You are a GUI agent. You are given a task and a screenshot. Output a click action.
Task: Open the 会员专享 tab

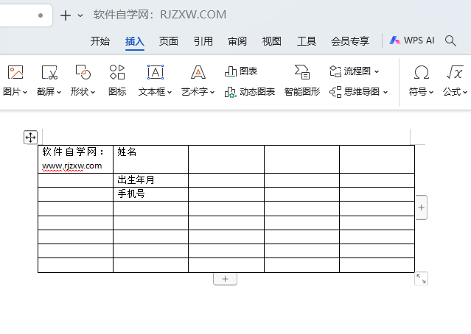click(350, 41)
